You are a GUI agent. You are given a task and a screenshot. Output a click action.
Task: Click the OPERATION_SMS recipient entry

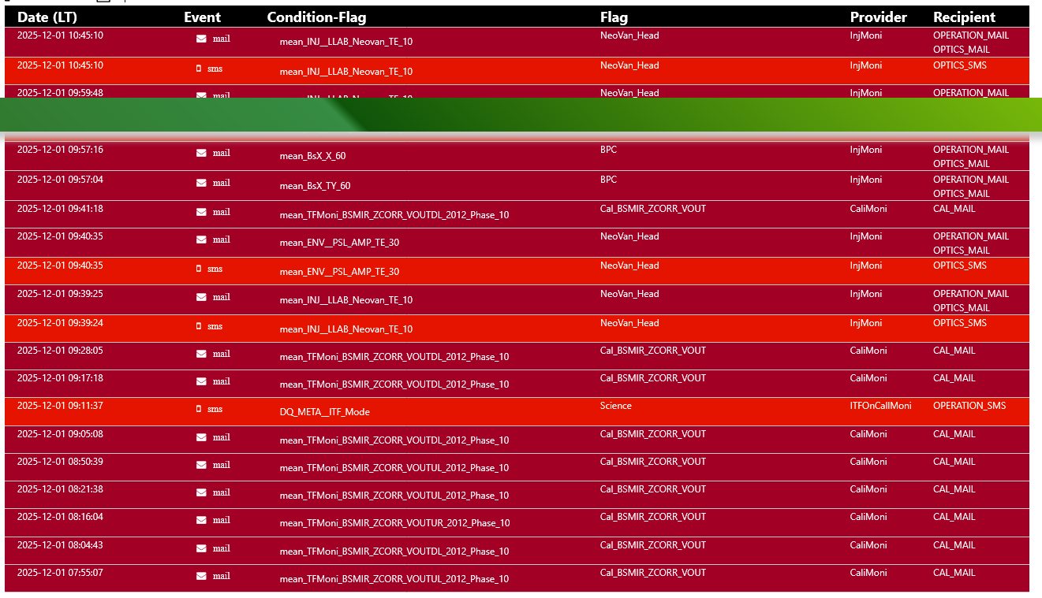point(969,406)
